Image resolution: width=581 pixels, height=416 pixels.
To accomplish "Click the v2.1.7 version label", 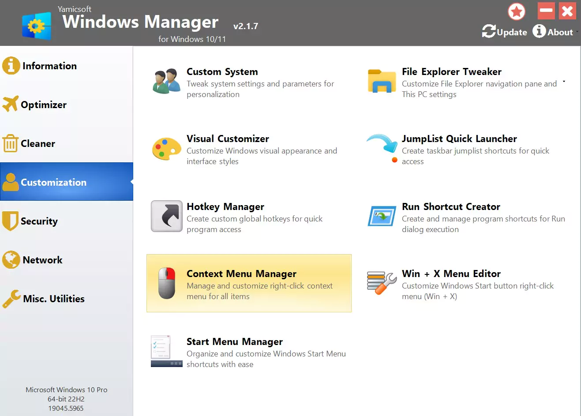I will pyautogui.click(x=246, y=26).
